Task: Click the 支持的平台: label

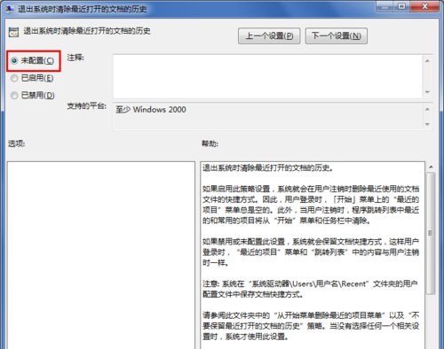Action: (86, 105)
